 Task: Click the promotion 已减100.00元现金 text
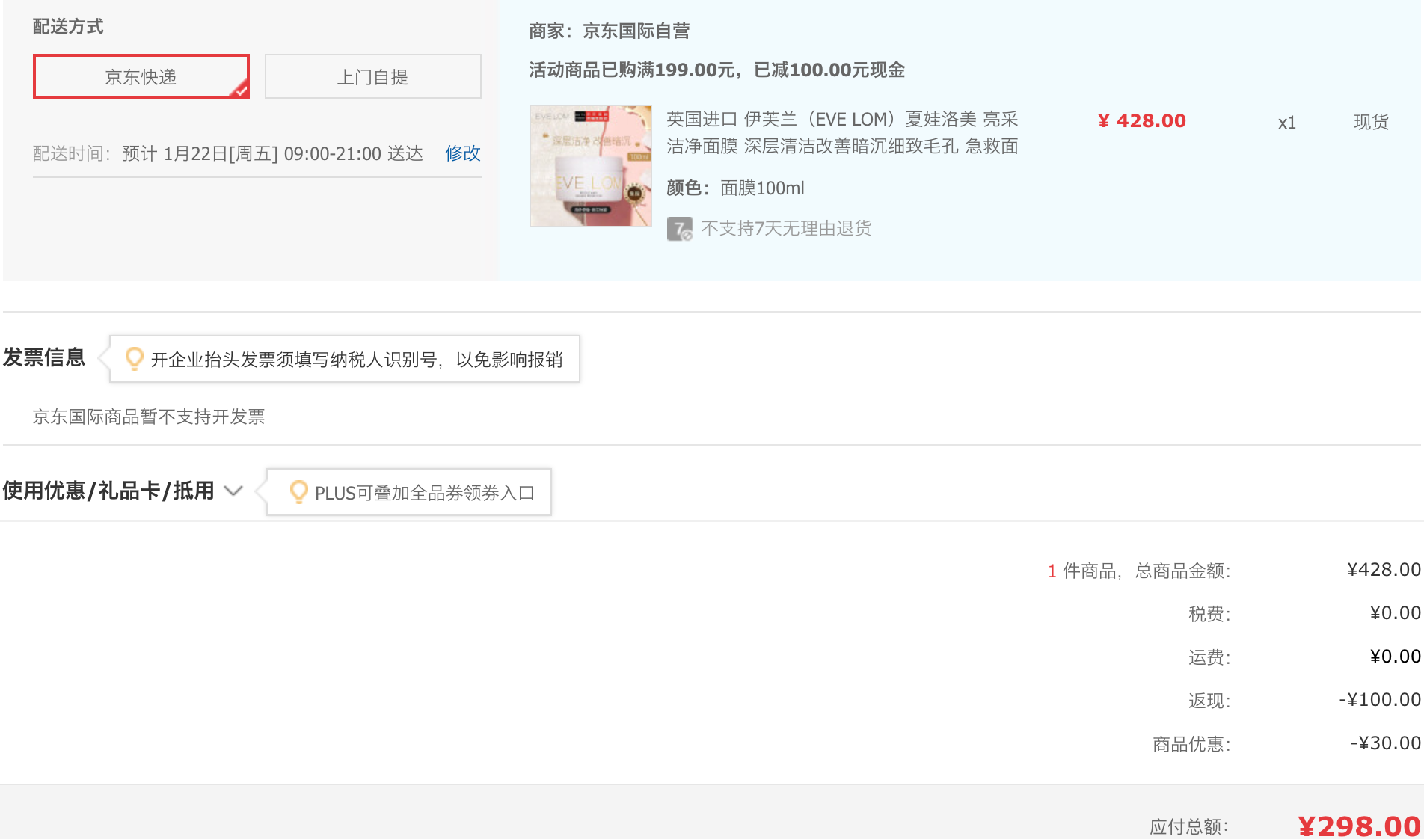pyautogui.click(x=829, y=70)
